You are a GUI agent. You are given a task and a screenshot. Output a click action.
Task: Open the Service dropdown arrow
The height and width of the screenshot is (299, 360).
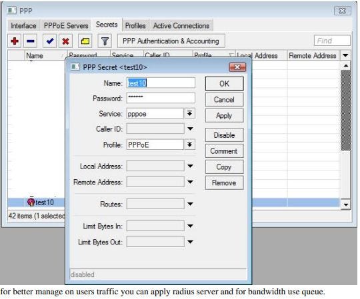click(x=189, y=113)
